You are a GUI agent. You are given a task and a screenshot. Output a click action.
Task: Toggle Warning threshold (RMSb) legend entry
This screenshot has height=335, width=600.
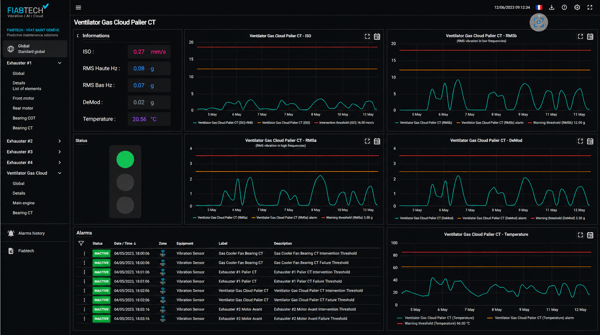click(556, 123)
